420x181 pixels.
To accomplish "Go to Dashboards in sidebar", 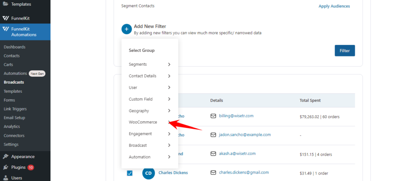I will pyautogui.click(x=14, y=47).
